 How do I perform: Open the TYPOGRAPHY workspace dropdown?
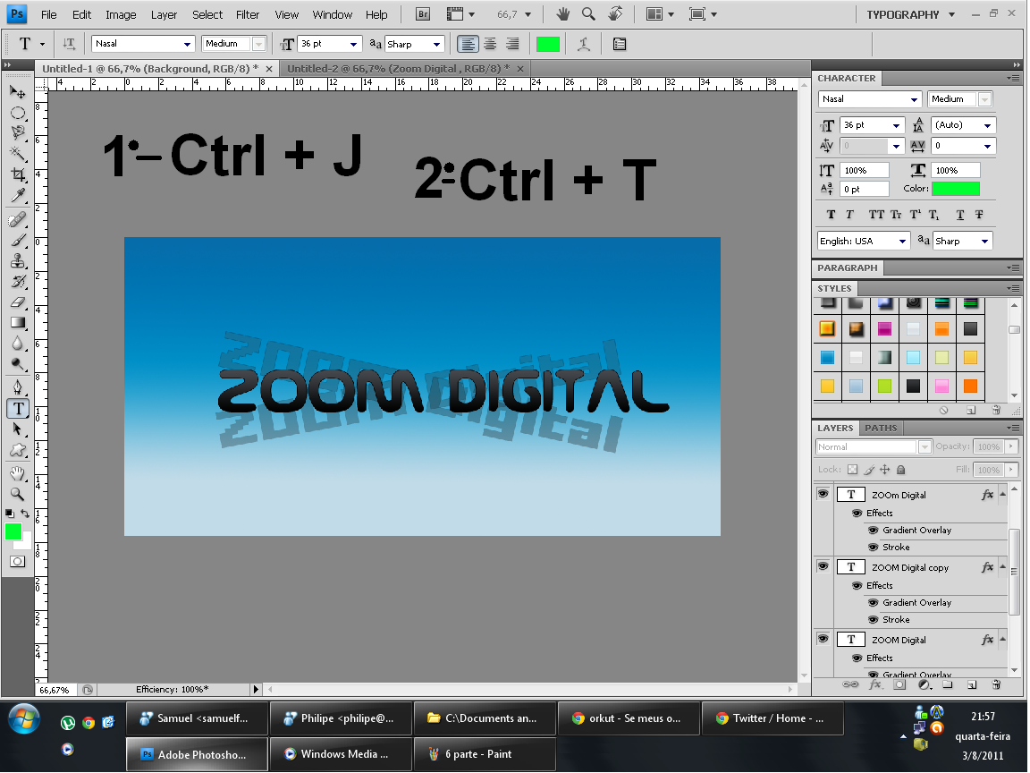pyautogui.click(x=910, y=14)
